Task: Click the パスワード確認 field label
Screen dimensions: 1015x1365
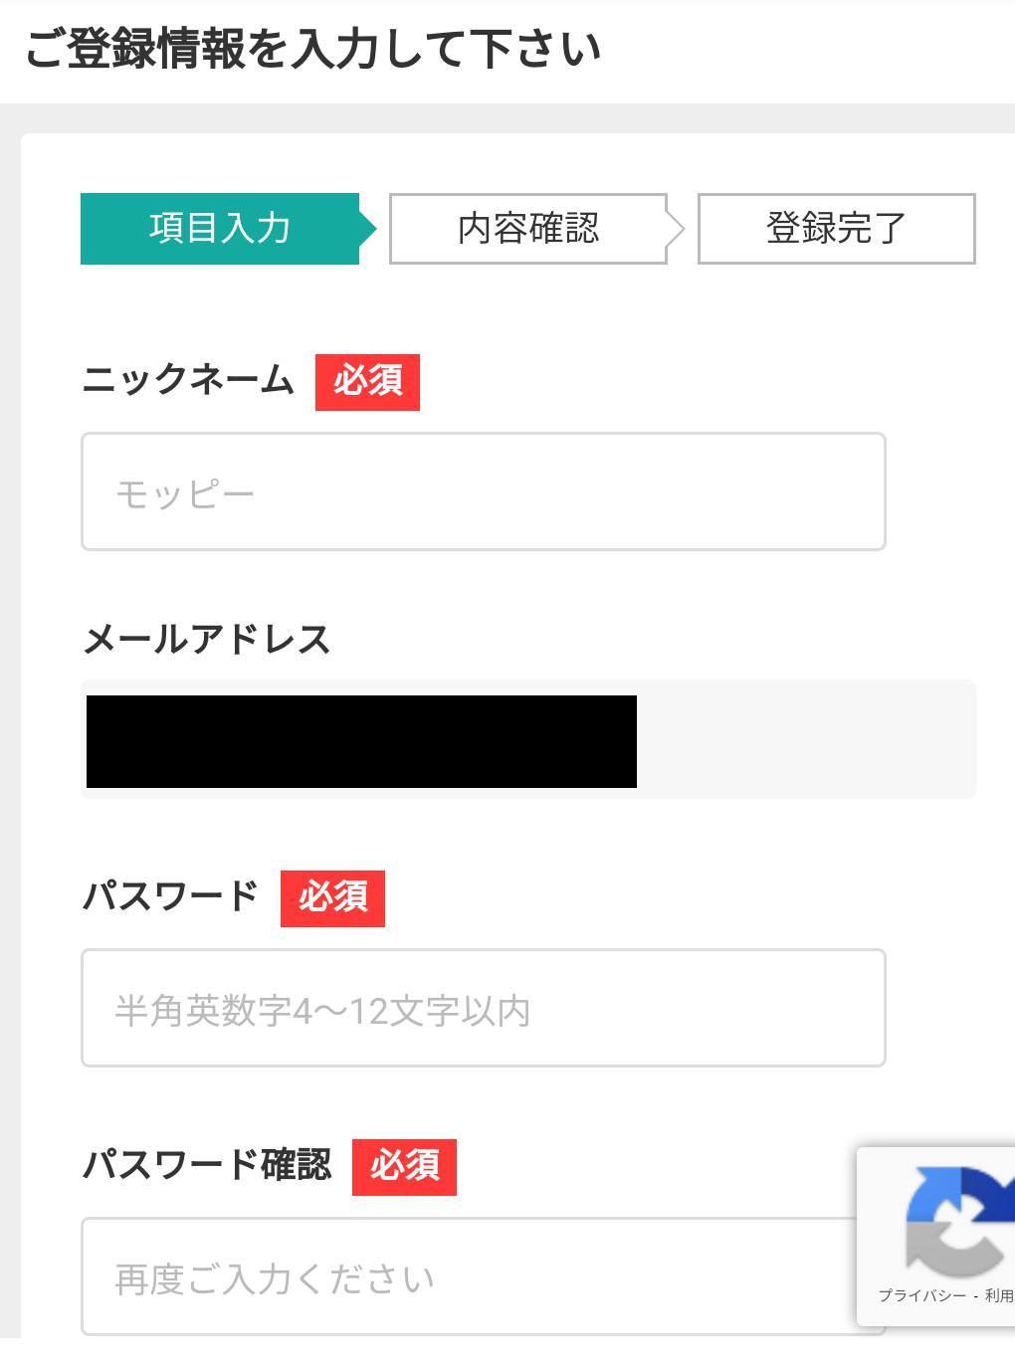Action: coord(207,1166)
